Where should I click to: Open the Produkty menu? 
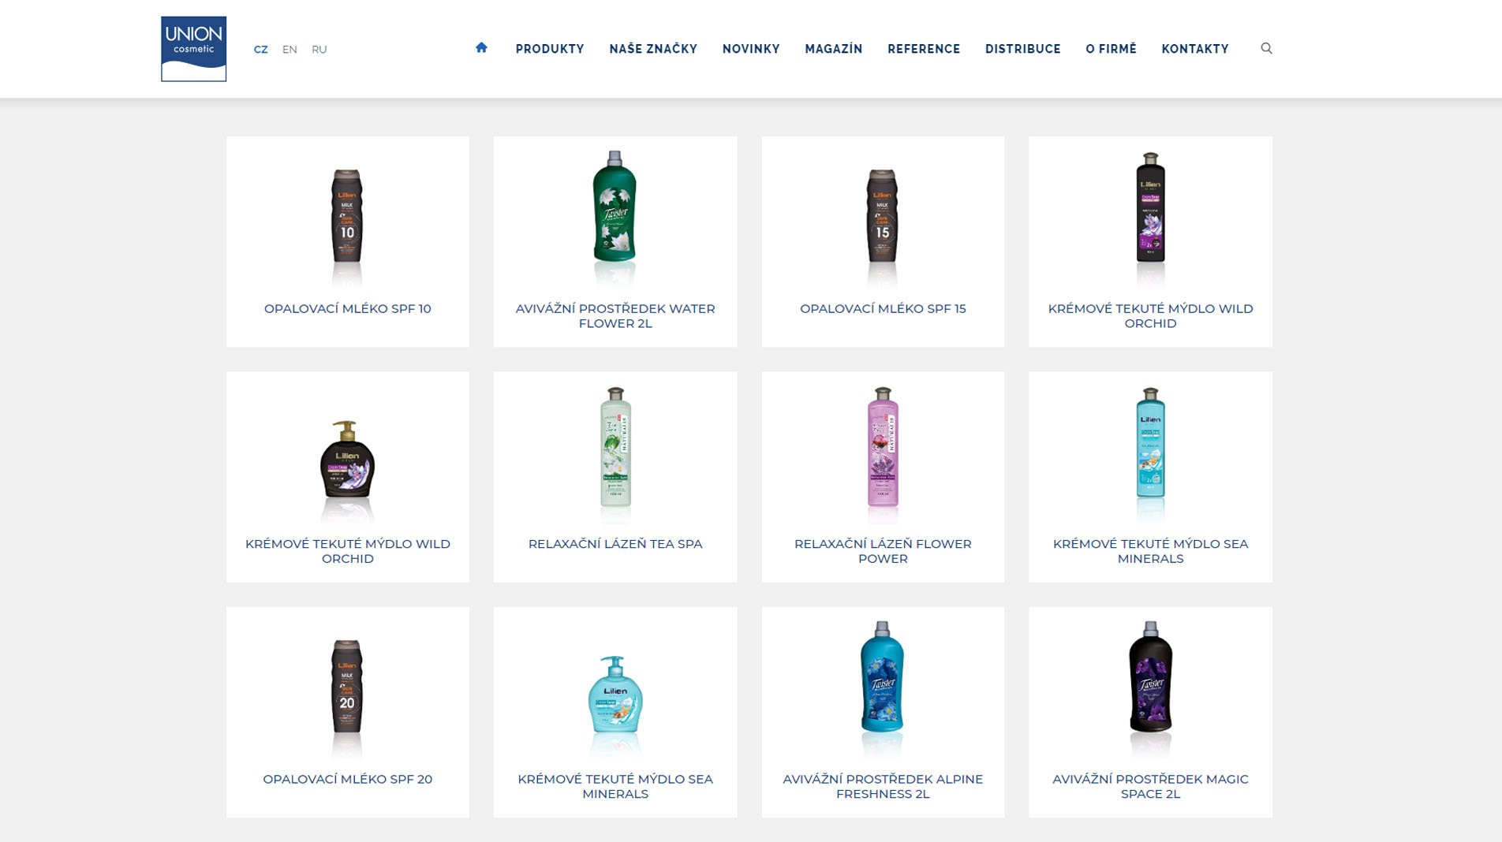point(550,49)
